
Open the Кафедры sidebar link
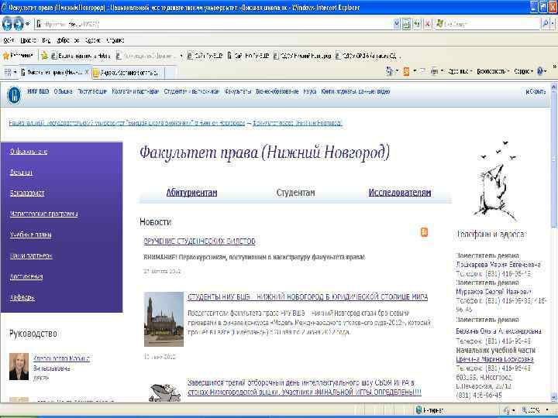pos(22,297)
